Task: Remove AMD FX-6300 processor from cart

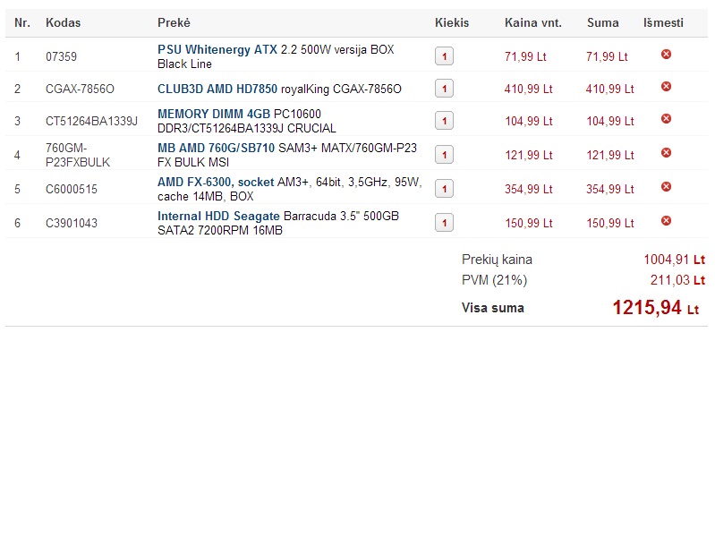Action: click(666, 186)
